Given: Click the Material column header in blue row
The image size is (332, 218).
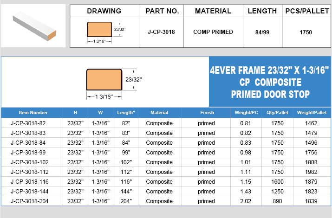Looking at the screenshot, I should click(x=159, y=113).
